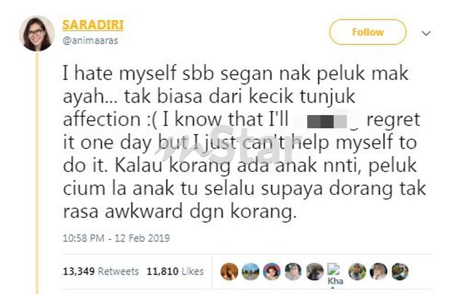Open the fourth liker's greyish avatar
This screenshot has width=457, height=294.
[x=293, y=271]
